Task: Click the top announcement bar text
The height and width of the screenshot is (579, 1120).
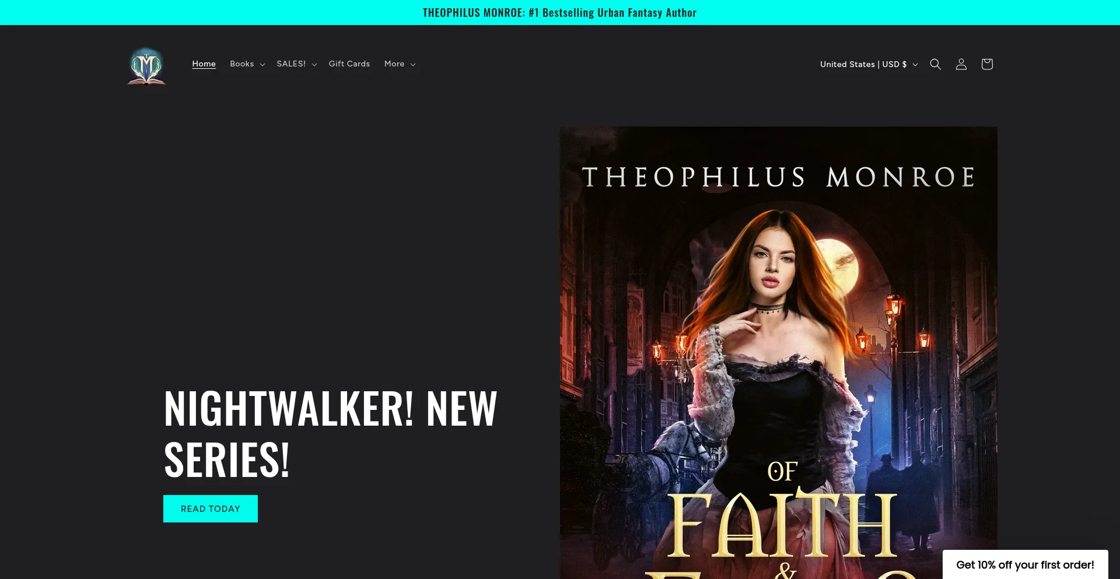Action: (559, 13)
